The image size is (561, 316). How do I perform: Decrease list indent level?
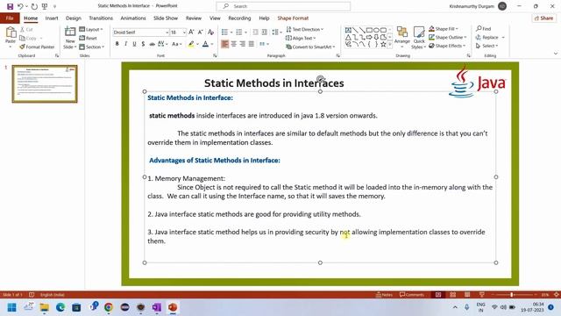coord(255,32)
